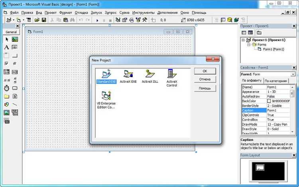Select the CheckBox control in the toolbox
The image size is (299, 187).
coord(7,64)
